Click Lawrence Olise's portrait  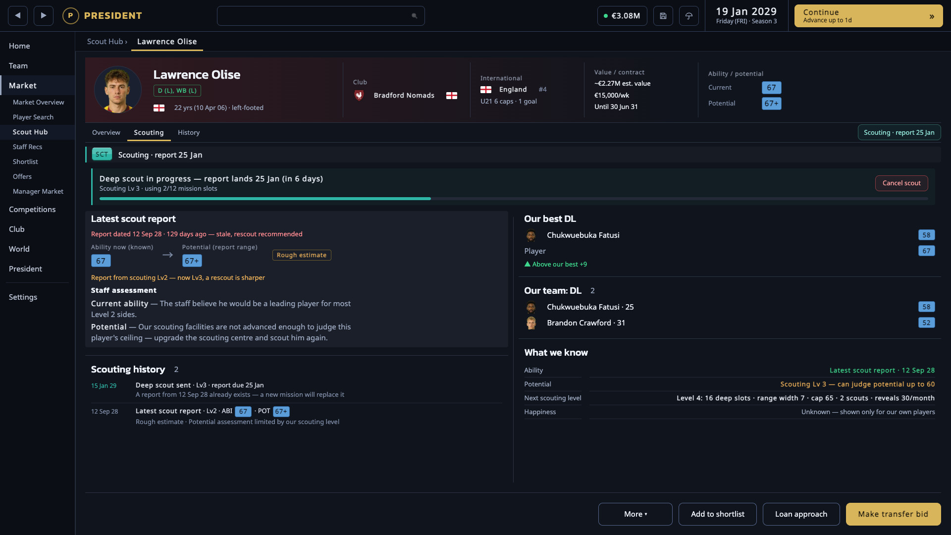click(x=118, y=90)
